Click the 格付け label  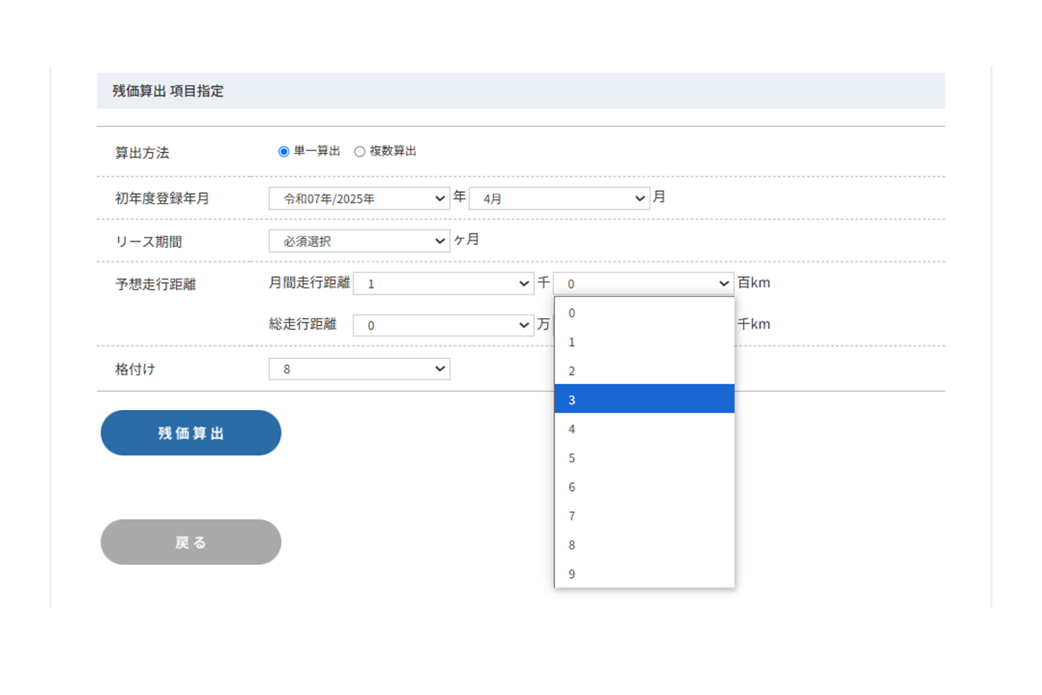point(135,369)
